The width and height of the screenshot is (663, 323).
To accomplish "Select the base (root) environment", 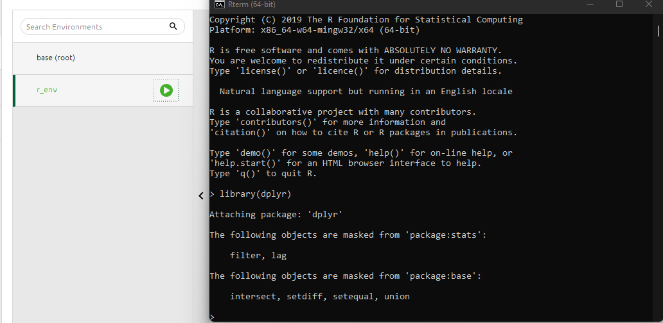I will click(56, 58).
